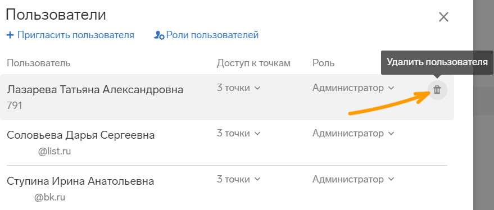Click the @bk.ru email under Ступина
Viewport: 494px width, 210px height.
(x=50, y=198)
